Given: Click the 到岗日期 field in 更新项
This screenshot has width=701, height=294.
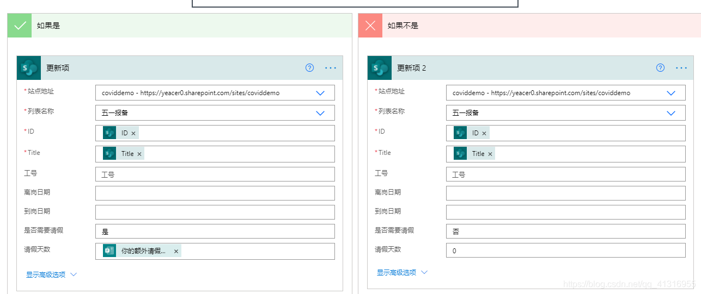Looking at the screenshot, I should 215,212.
